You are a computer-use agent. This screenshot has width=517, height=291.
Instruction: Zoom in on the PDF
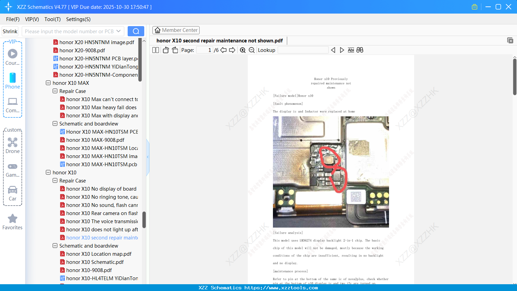pos(243,50)
